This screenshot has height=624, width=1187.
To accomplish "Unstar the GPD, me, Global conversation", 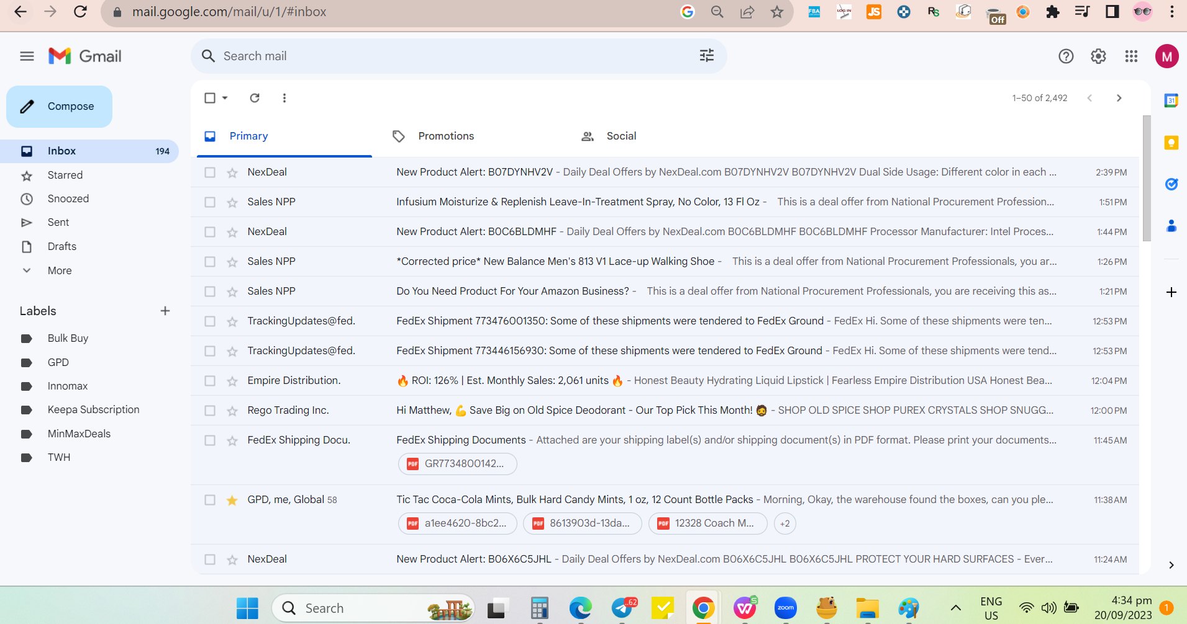I will [x=232, y=500].
